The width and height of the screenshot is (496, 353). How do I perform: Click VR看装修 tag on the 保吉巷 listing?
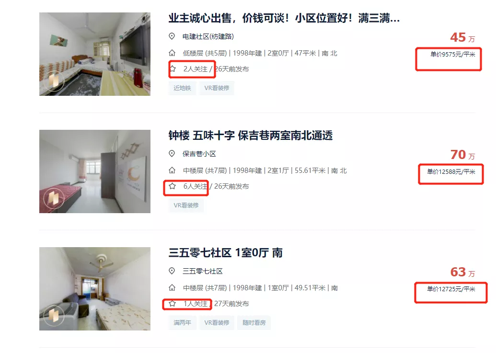point(186,205)
